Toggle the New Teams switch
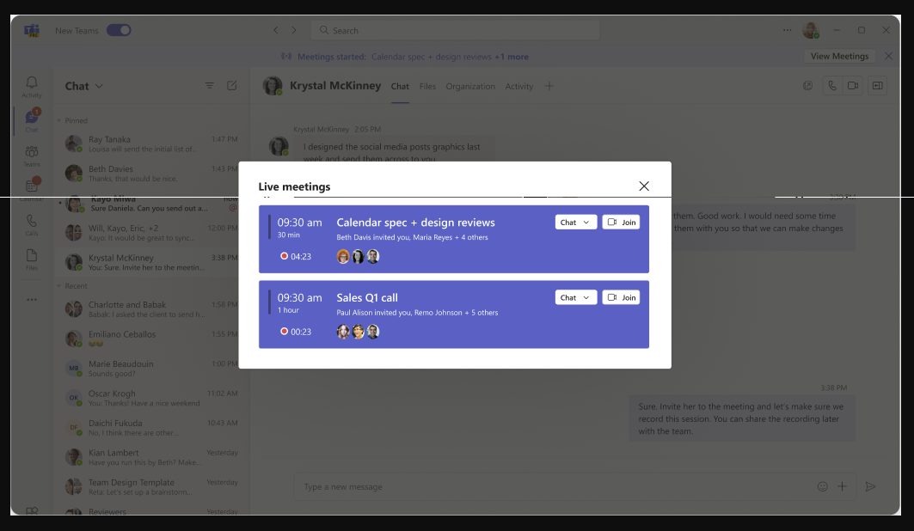This screenshot has height=531, width=914. click(x=119, y=30)
